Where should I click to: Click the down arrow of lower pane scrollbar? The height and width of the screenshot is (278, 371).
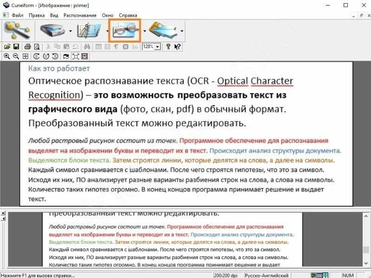click(x=366, y=263)
